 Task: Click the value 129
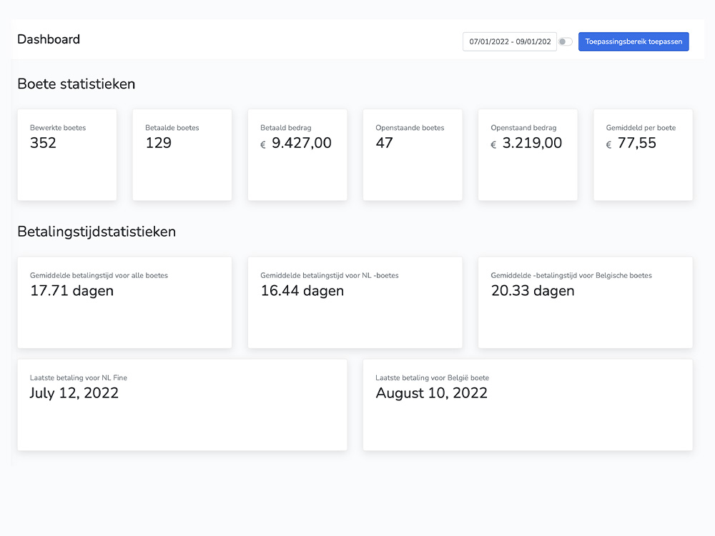[158, 143]
